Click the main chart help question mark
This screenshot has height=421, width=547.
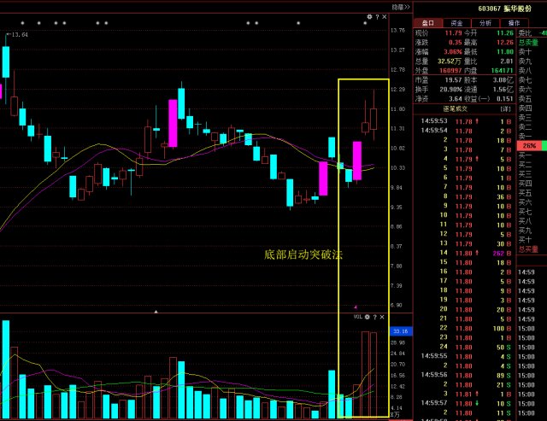pyautogui.click(x=375, y=16)
